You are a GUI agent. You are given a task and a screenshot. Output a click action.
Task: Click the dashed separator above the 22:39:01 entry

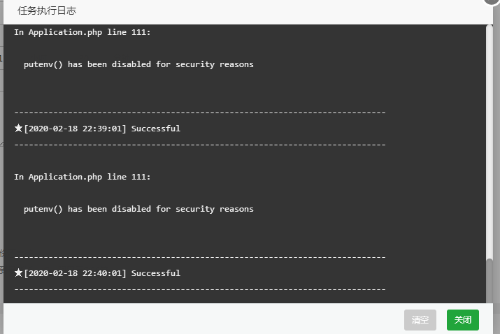pos(199,112)
